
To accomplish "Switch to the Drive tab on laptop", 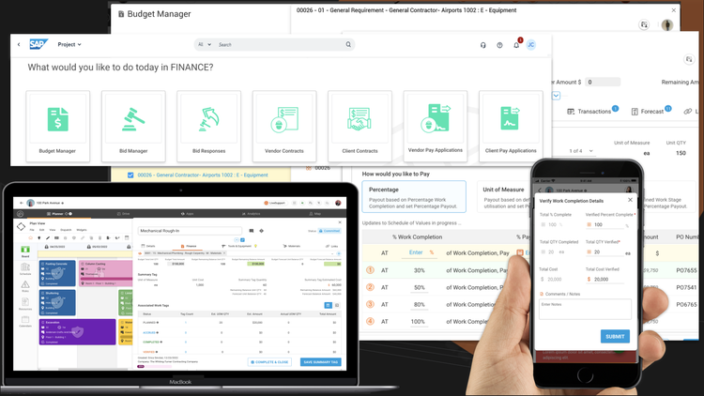I will pos(123,214).
